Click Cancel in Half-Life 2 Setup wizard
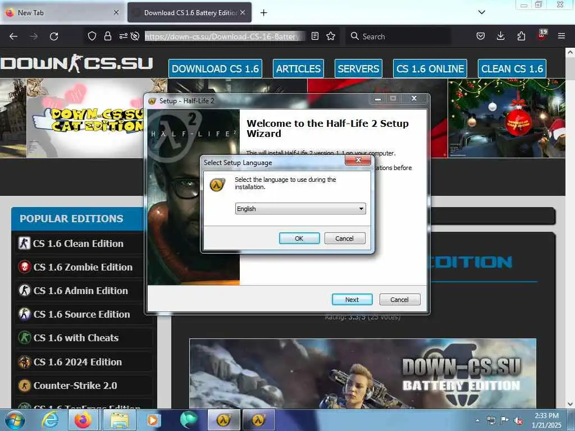The height and width of the screenshot is (431, 575). [399, 300]
